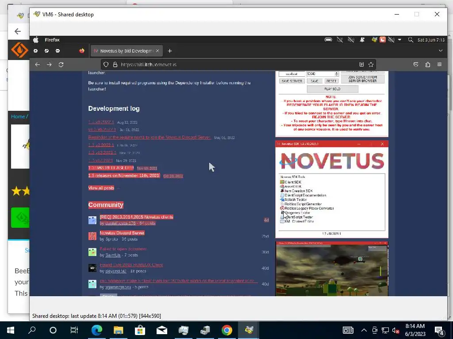Bookmark this page with the star
Viewport: 453px width, 339px height.
(371, 64)
